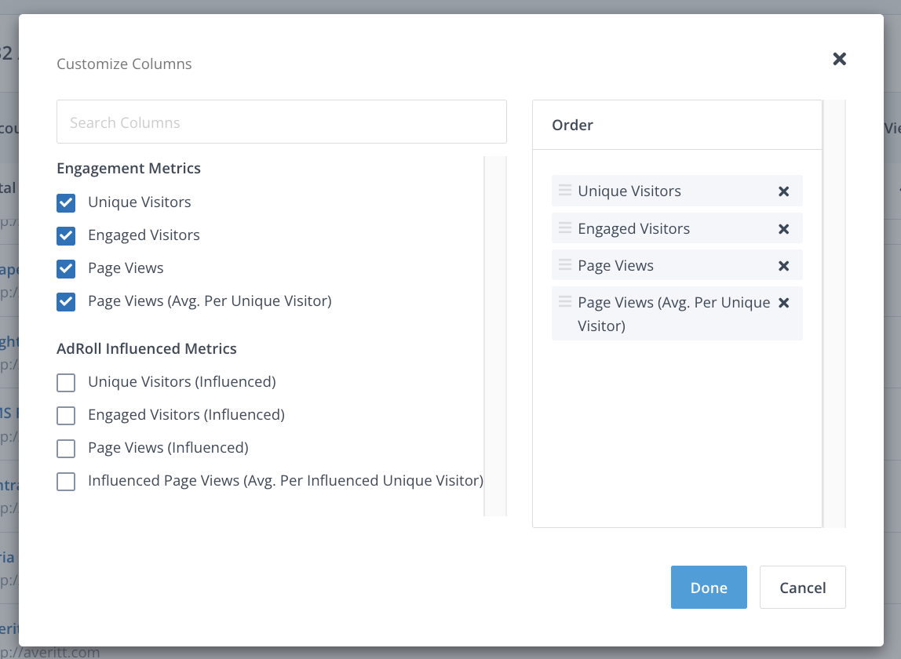The width and height of the screenshot is (901, 659).
Task: Enable the Page Views (Influenced) column
Action: pos(66,449)
